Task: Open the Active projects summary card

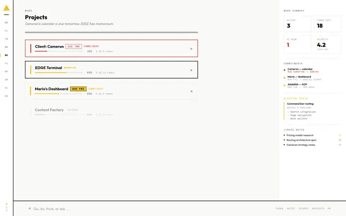Action: point(297,24)
